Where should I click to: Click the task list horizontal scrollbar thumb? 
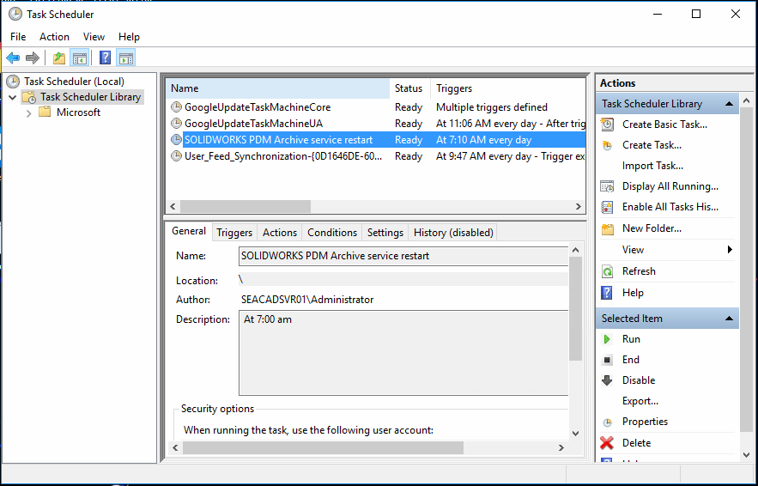(x=246, y=206)
